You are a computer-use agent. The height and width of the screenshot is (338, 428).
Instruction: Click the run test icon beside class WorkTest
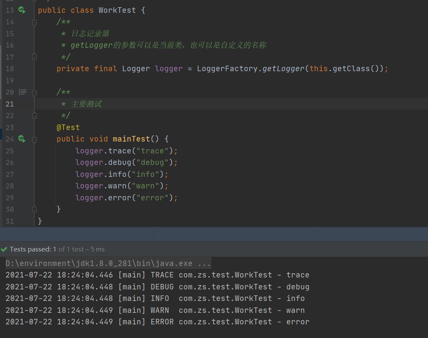coord(22,10)
